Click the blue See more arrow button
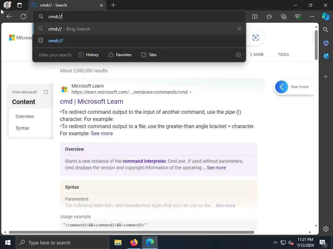 point(281,87)
